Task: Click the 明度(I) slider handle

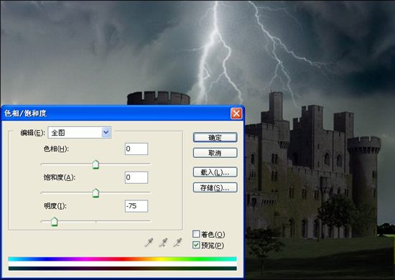Action: [x=55, y=222]
